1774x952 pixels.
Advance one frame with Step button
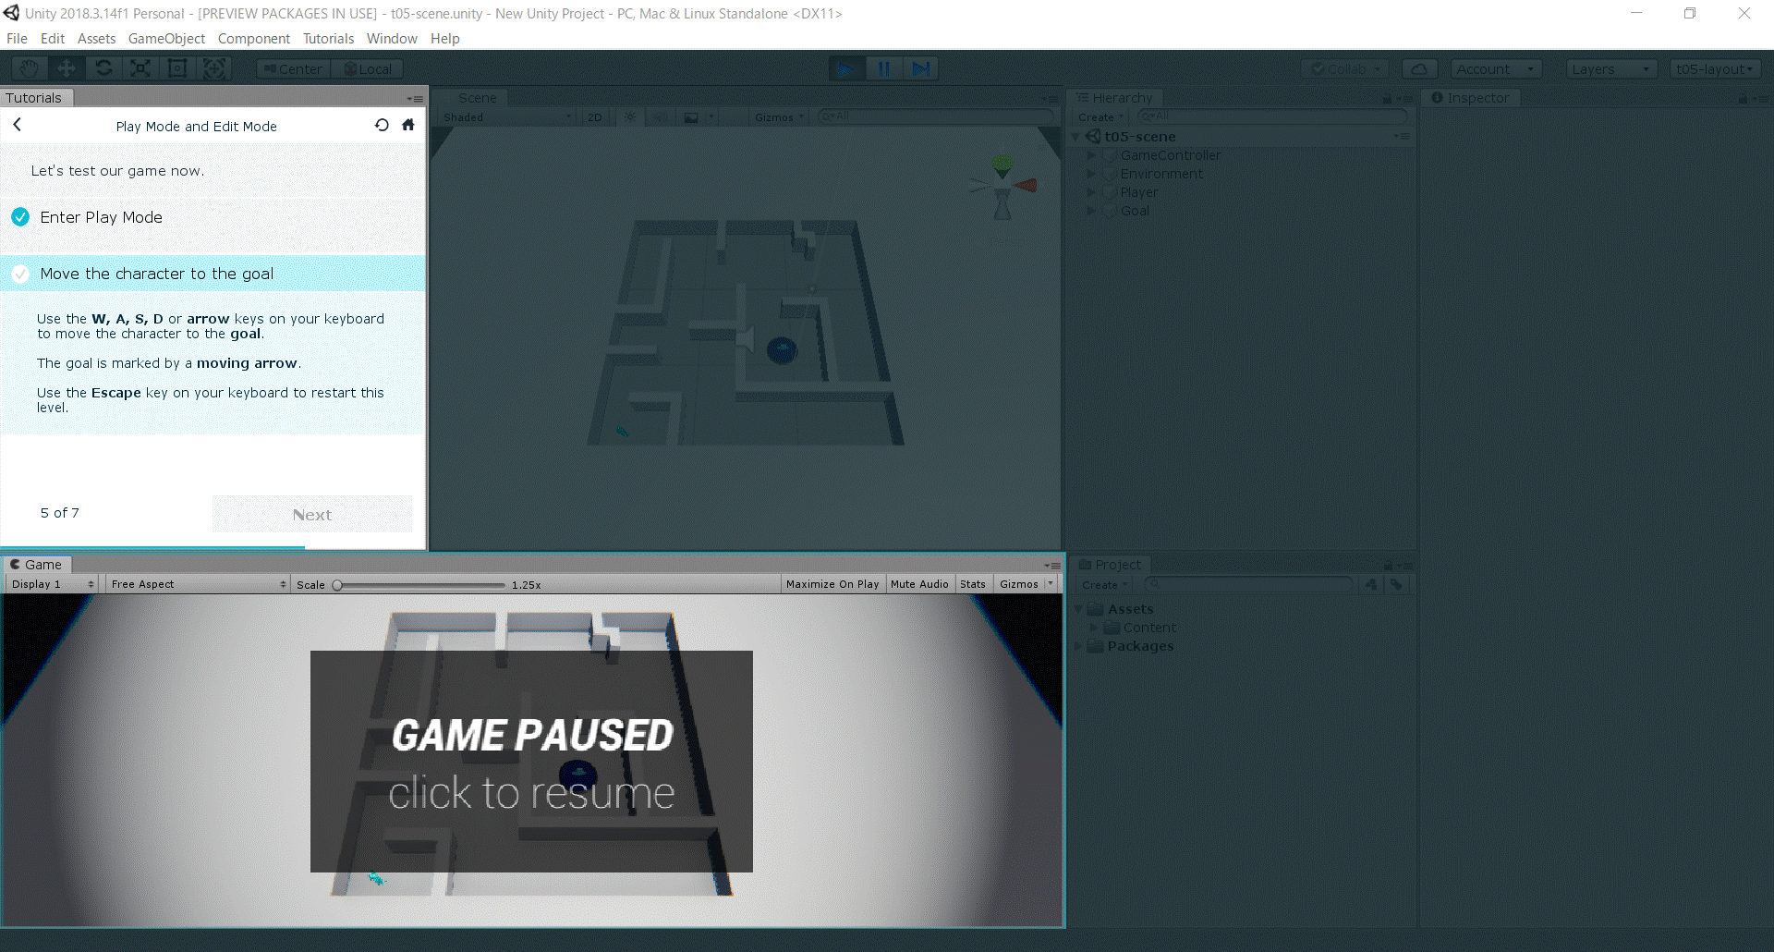coord(920,68)
